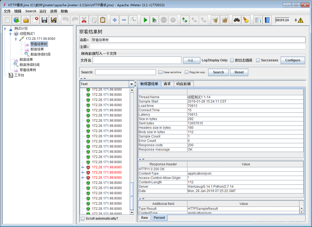The width and height of the screenshot is (312, 227).
Task: Toggle the Regular exp. checkbox
Action: pyautogui.click(x=186, y=72)
